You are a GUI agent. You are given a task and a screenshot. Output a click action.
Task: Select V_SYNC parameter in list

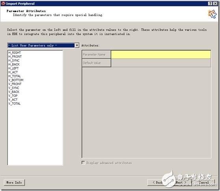(x=14, y=88)
